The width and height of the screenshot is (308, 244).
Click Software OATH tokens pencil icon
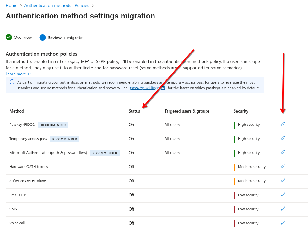coord(283,180)
